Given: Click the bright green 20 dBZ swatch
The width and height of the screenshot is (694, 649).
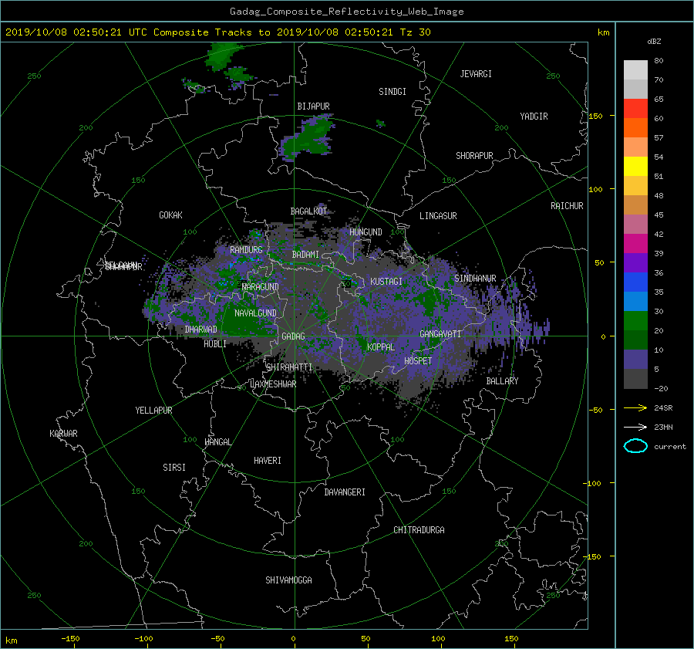Looking at the screenshot, I should (x=635, y=320).
